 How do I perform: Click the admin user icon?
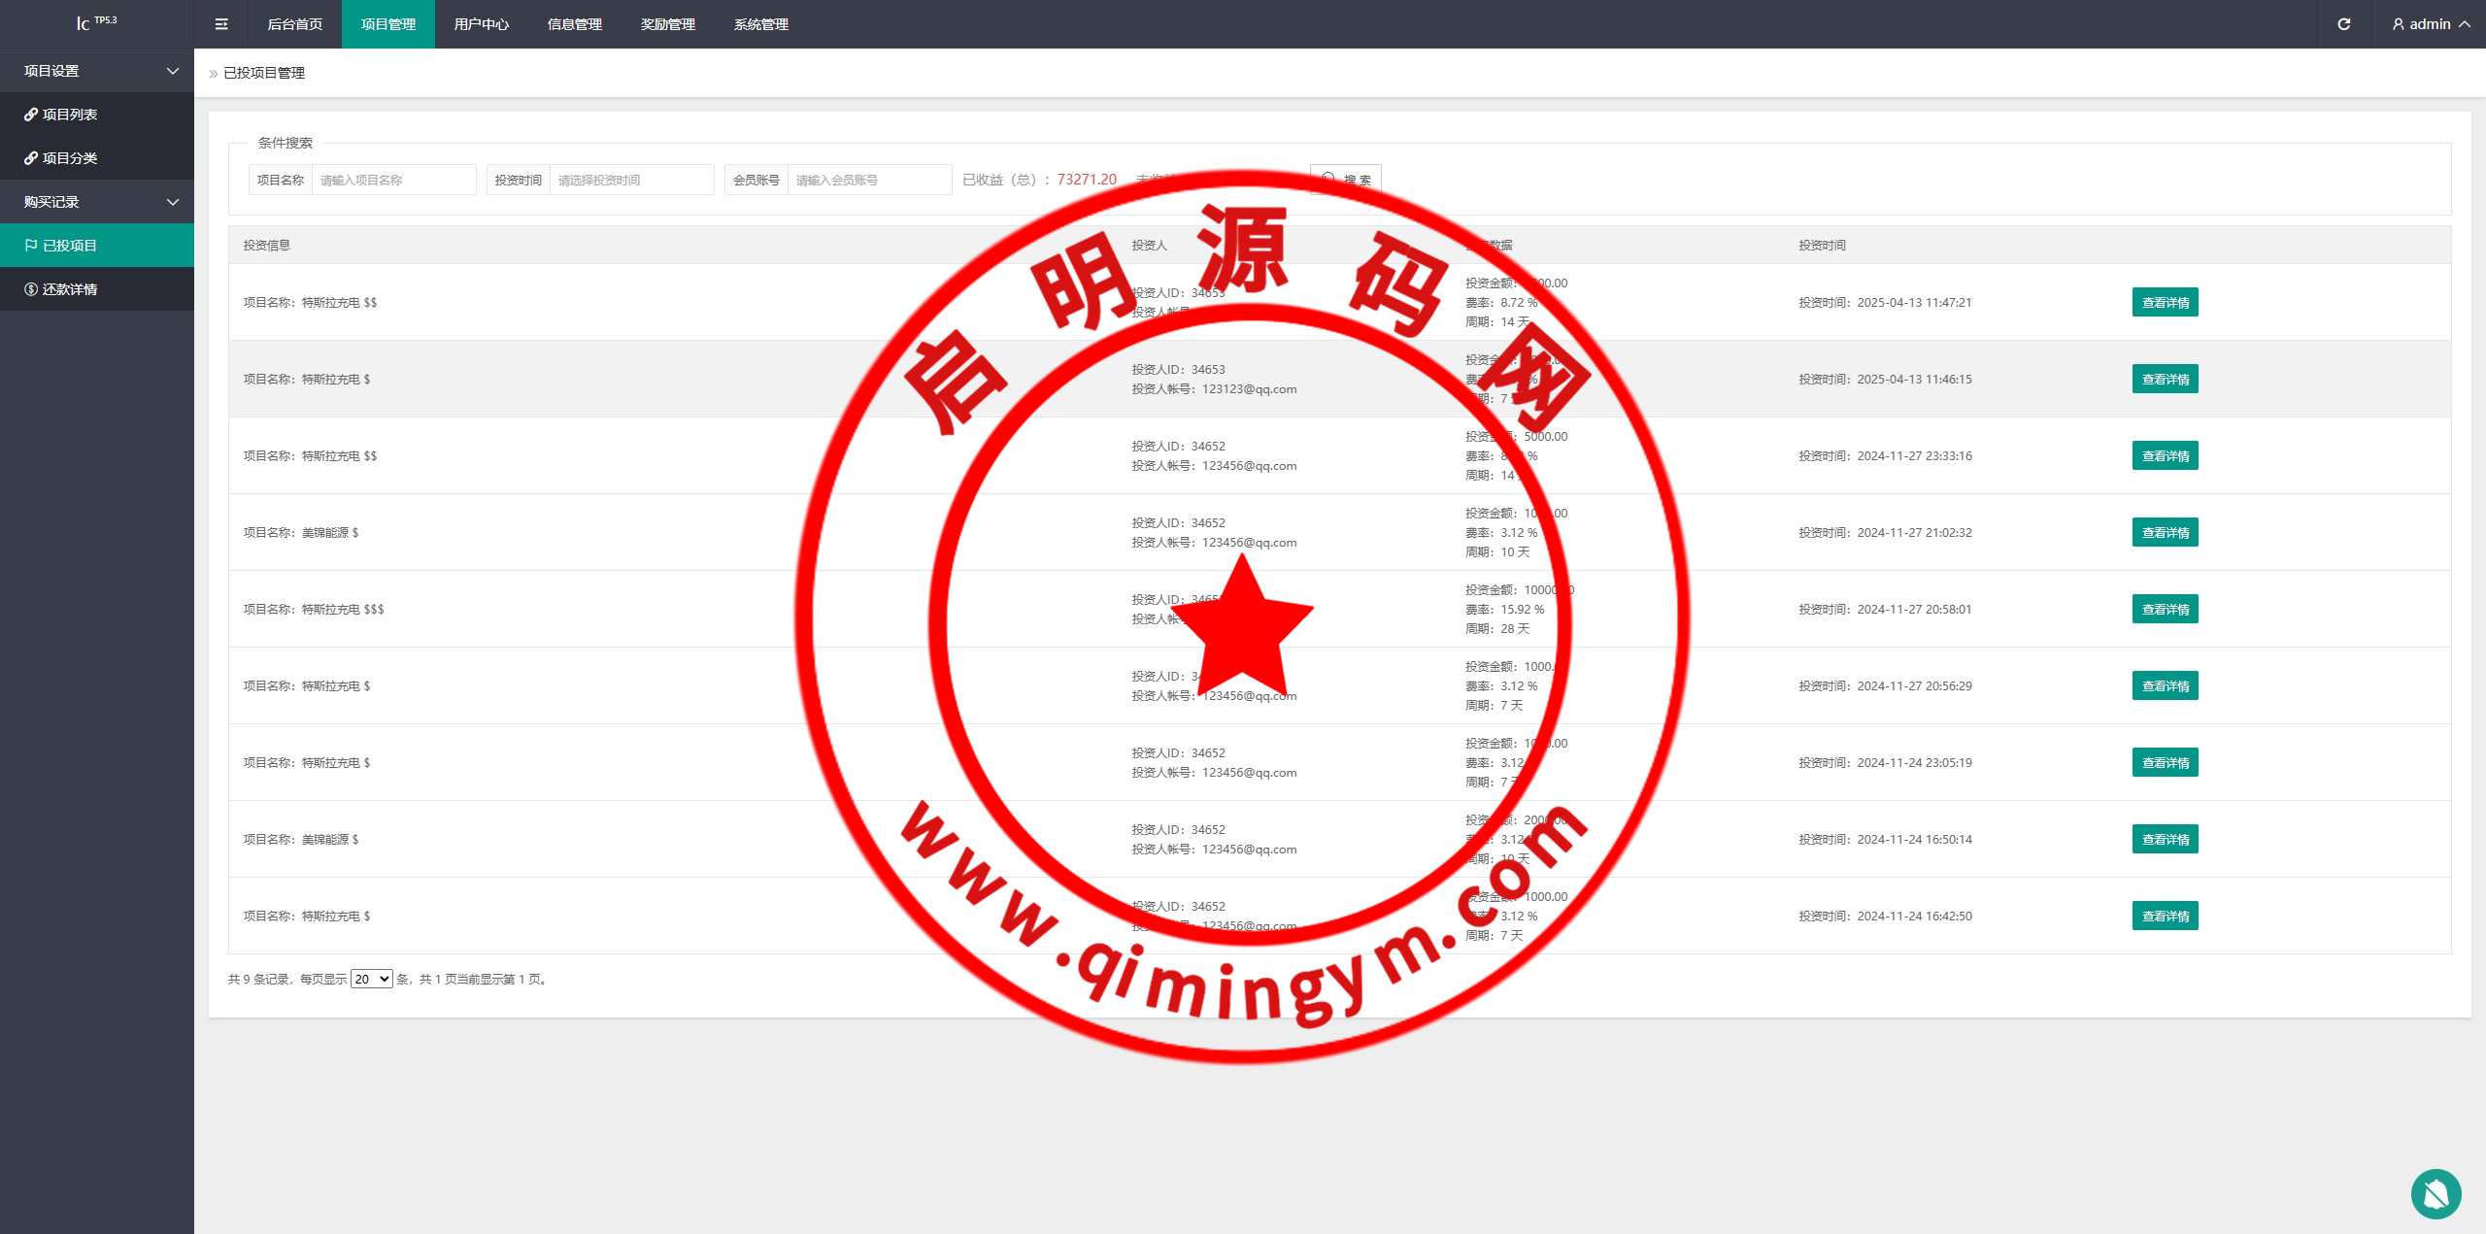(2398, 24)
